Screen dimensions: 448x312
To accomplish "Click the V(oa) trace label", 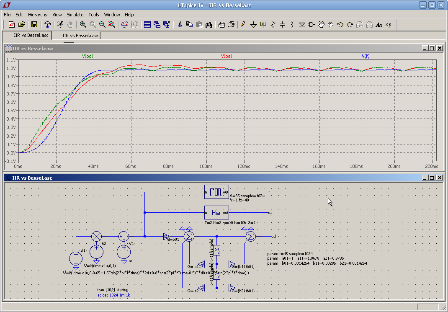I will [227, 56].
